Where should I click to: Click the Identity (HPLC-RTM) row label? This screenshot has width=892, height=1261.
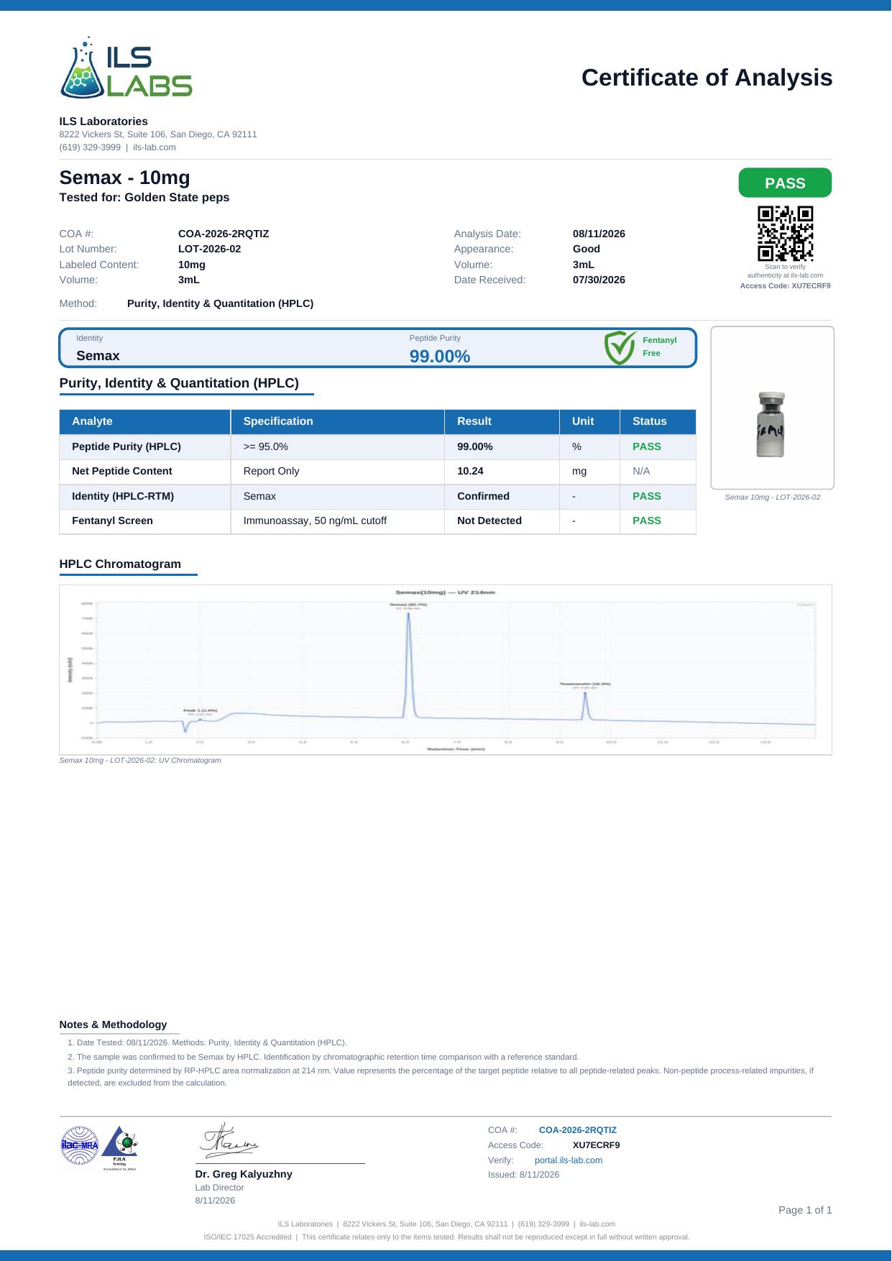pos(123,496)
